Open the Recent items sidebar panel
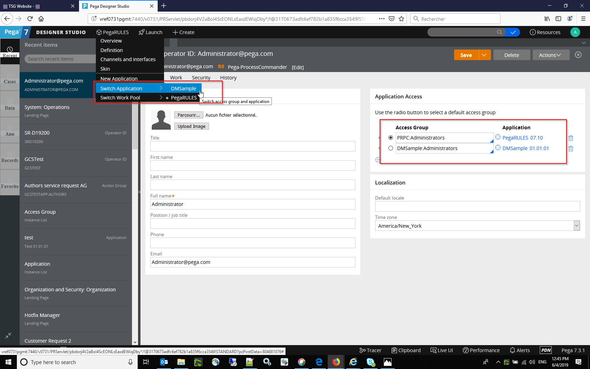Viewport: 590px width, 369px height. pyautogui.click(x=10, y=52)
